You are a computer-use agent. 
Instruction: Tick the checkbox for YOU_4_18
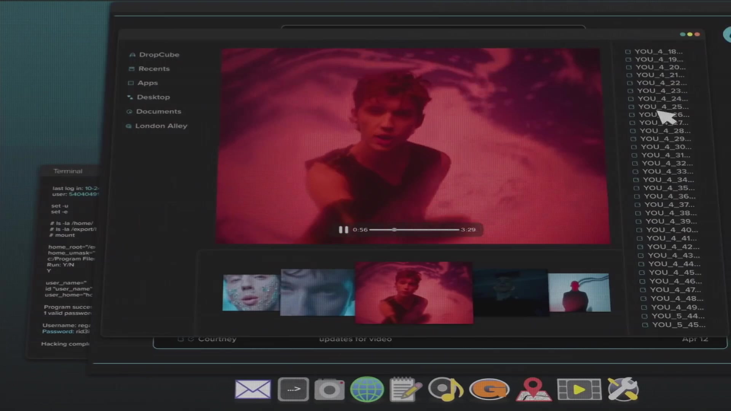coord(628,52)
